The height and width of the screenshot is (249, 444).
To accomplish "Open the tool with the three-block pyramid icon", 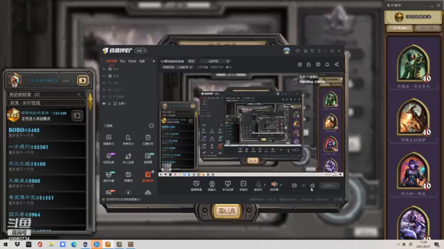I will pos(148,193).
